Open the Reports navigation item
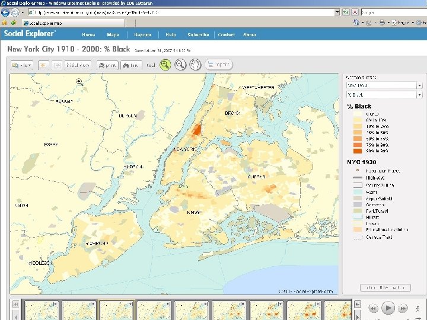Viewport: 427px width, 320px height. point(143,35)
